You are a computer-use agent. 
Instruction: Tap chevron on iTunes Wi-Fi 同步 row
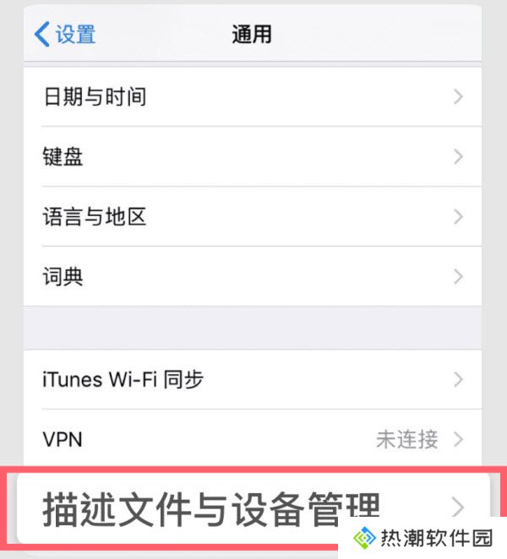point(458,379)
